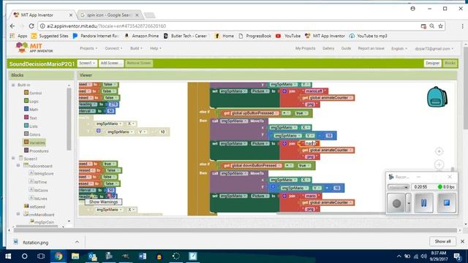Zoom in the blocks workspace
The width and height of the screenshot is (468, 263).
[x=439, y=164]
